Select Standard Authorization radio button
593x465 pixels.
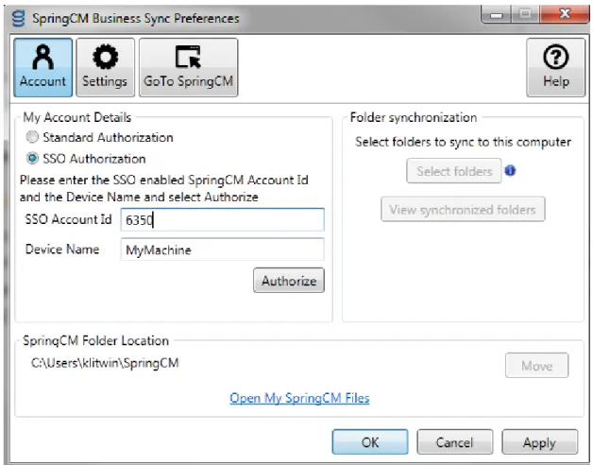(x=32, y=137)
